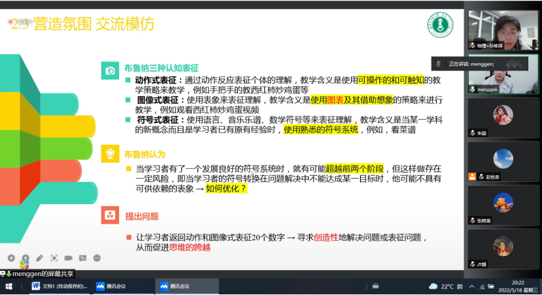The image size is (542, 295).
Task: Open the Word document 文档1 in taskbar
Action: (59, 286)
